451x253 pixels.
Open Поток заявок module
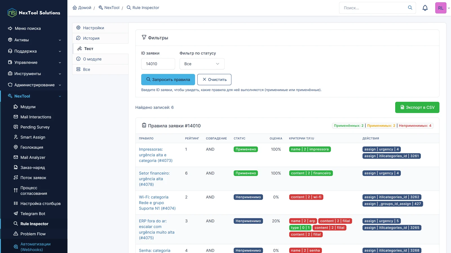[33, 178]
